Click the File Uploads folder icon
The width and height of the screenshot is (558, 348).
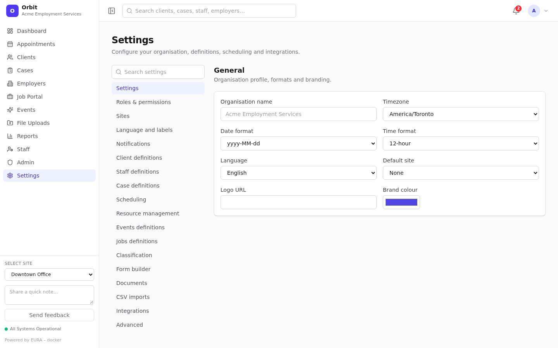tap(10, 123)
